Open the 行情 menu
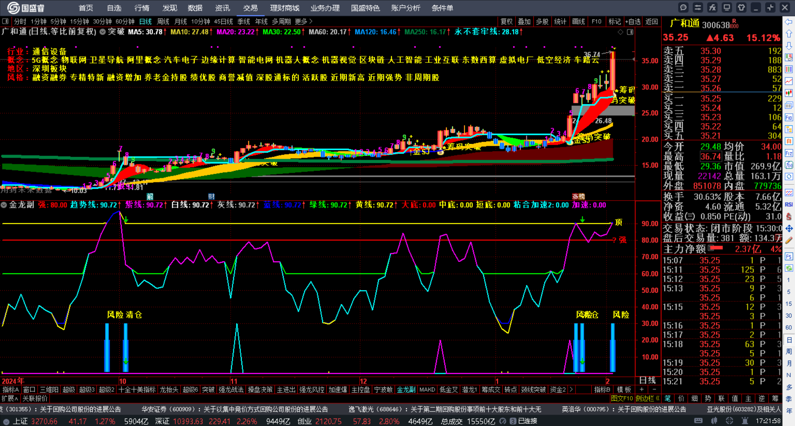Screen dimensions: 795x426 [x=142, y=8]
